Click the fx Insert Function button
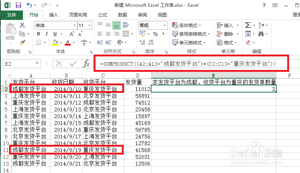Viewport: 300px width, 173px height. (86, 64)
